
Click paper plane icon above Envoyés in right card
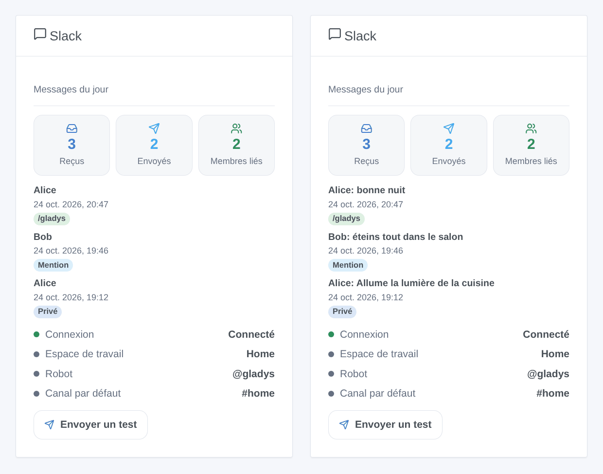point(449,128)
